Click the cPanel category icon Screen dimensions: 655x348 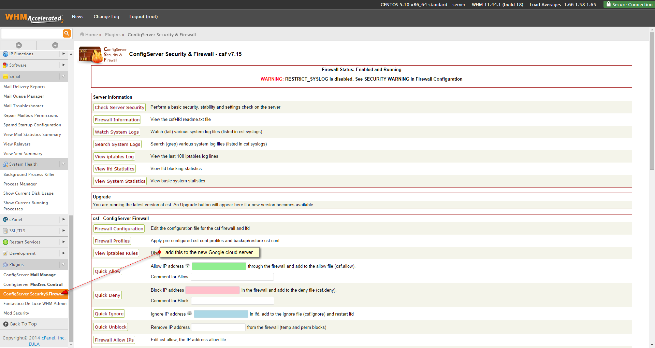point(5,220)
